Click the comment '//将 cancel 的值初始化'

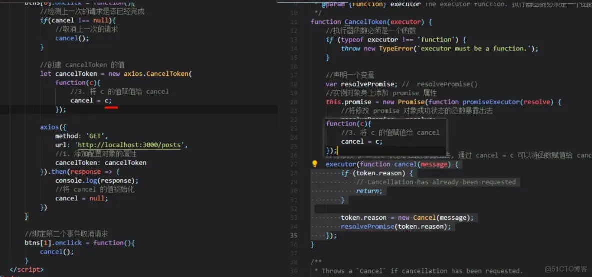(95, 189)
